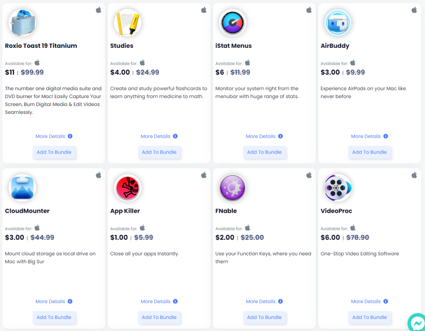Click the FNable purple gear icon
This screenshot has width=425, height=331.
(x=233, y=188)
